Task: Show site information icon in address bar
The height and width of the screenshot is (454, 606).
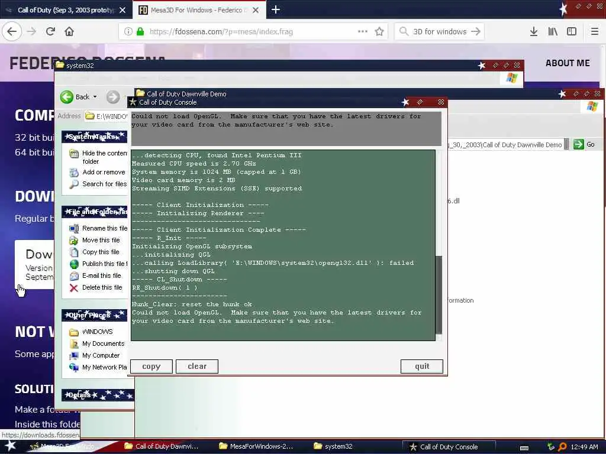Action: 128,31
